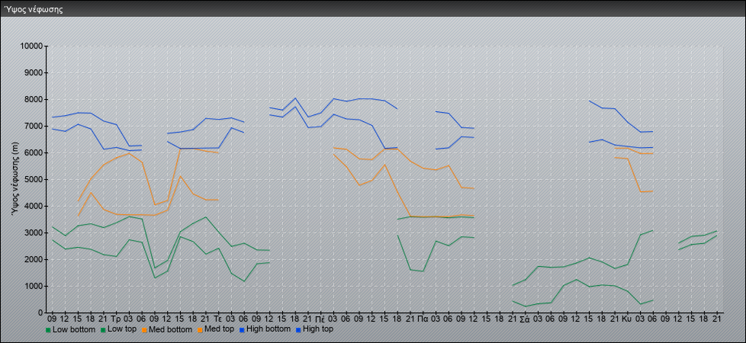This screenshot has height=343, width=746.
Task: Click the orange Med top legend swatch
Action: point(201,329)
